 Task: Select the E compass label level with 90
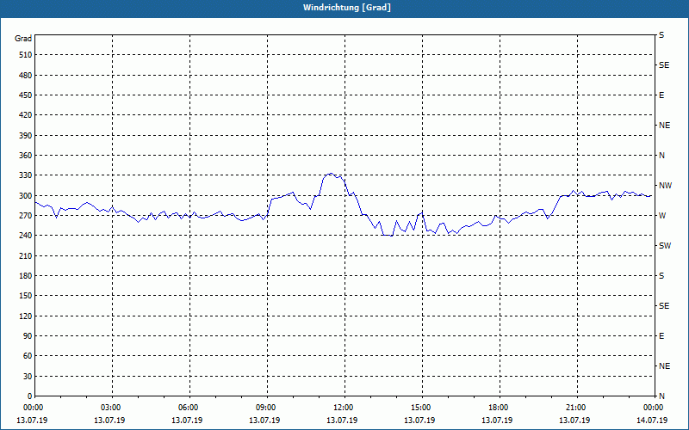[x=661, y=336]
